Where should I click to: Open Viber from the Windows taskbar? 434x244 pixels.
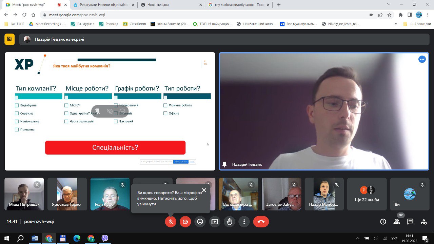[105, 238]
